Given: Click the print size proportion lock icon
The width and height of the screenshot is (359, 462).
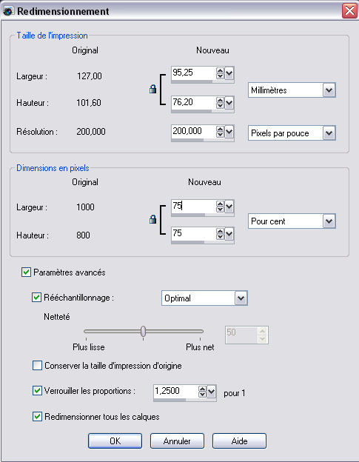Looking at the screenshot, I should 152,89.
